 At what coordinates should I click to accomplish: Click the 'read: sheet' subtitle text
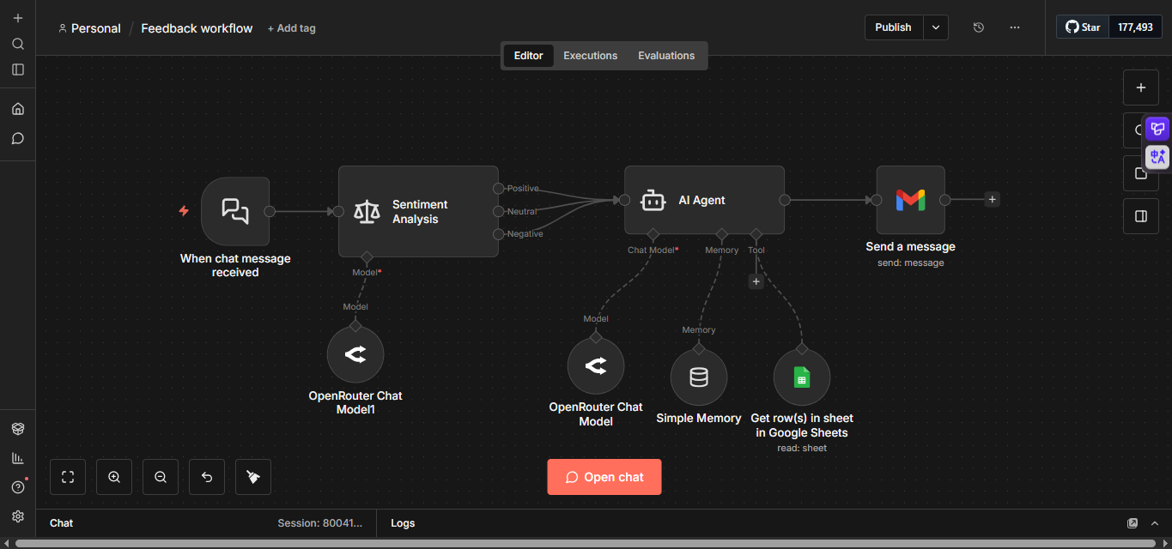pyautogui.click(x=802, y=449)
